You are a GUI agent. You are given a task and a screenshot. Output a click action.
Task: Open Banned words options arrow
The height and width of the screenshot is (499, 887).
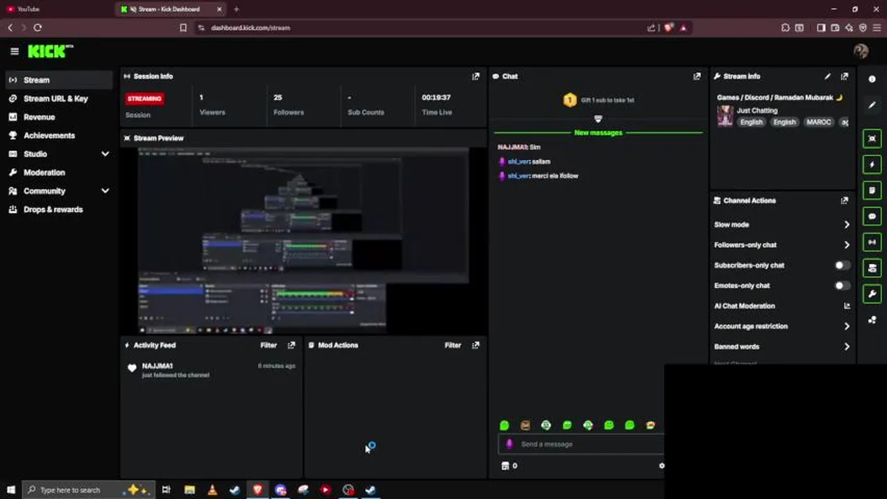[x=847, y=347]
